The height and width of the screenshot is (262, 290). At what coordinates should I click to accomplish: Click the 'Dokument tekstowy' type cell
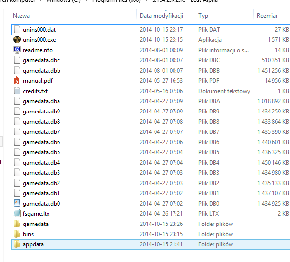click(x=224, y=91)
